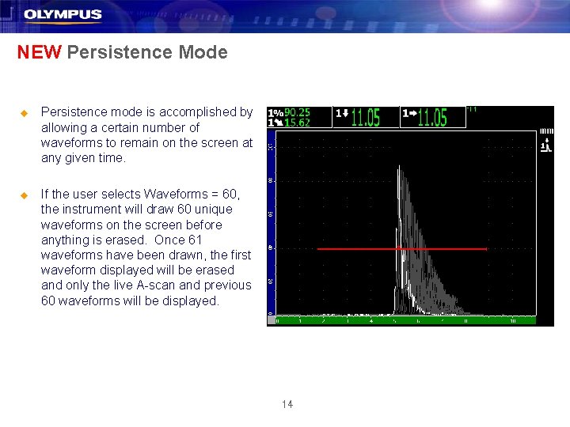
Task: Click the white live A-scan waveform peak
Action: coord(399,174)
